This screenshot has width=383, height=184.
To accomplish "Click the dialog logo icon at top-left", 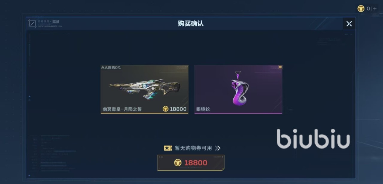I will click(32, 23).
